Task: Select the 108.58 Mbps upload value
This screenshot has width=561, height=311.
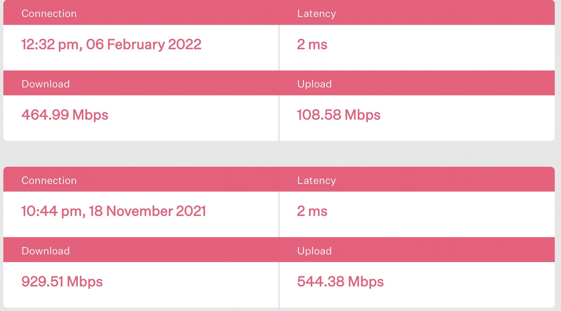Action: click(x=339, y=115)
